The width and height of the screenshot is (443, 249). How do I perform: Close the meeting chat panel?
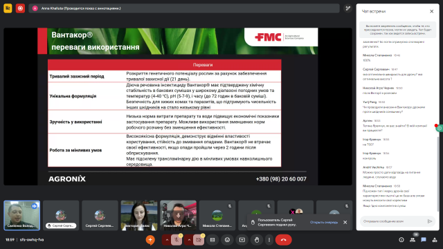coord(431,11)
